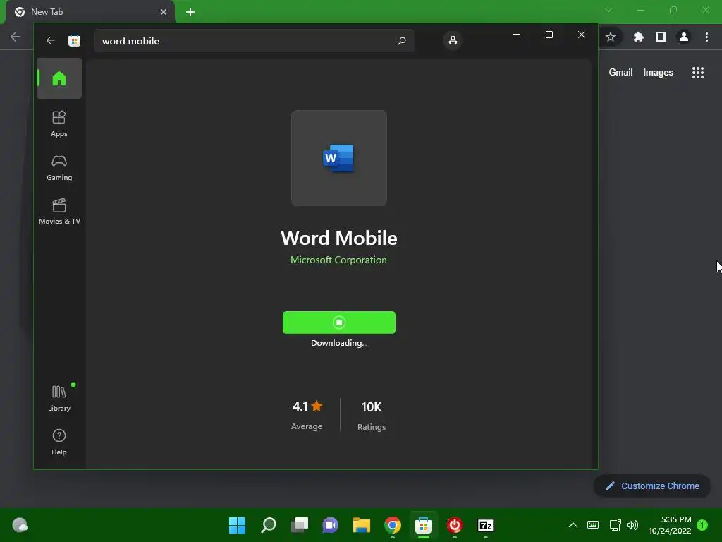Open 7-Zip from the taskbar
722x542 pixels.
485,525
